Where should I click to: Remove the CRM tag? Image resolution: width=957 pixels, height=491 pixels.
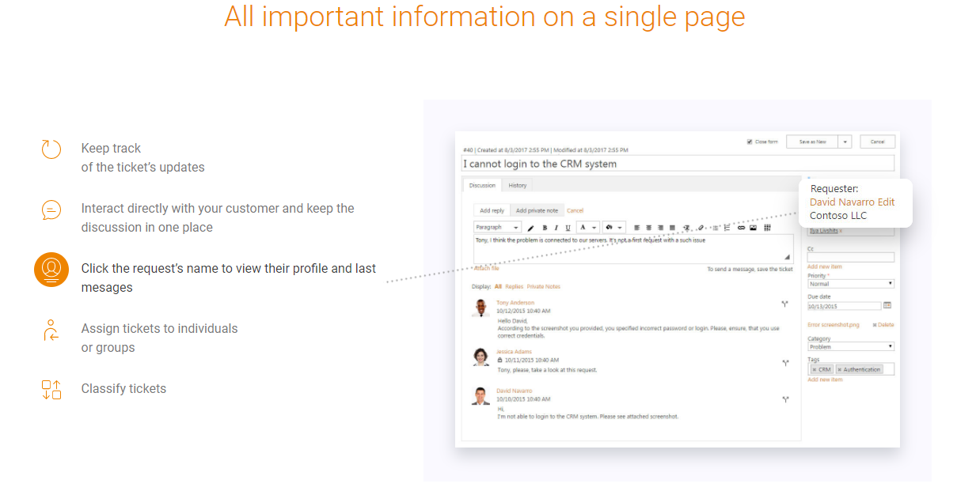[x=815, y=369]
